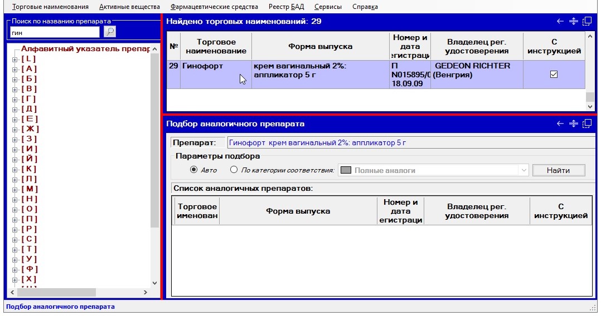601x316 pixels.
Task: Click resize arrows icon in analog selection panel header
Action: coord(573,124)
